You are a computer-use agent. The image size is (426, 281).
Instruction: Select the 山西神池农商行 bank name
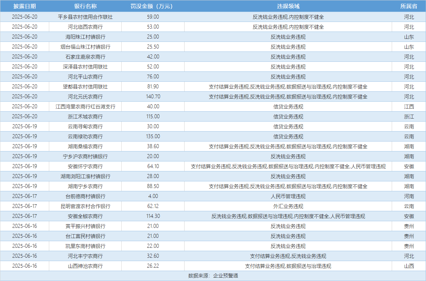(85, 266)
